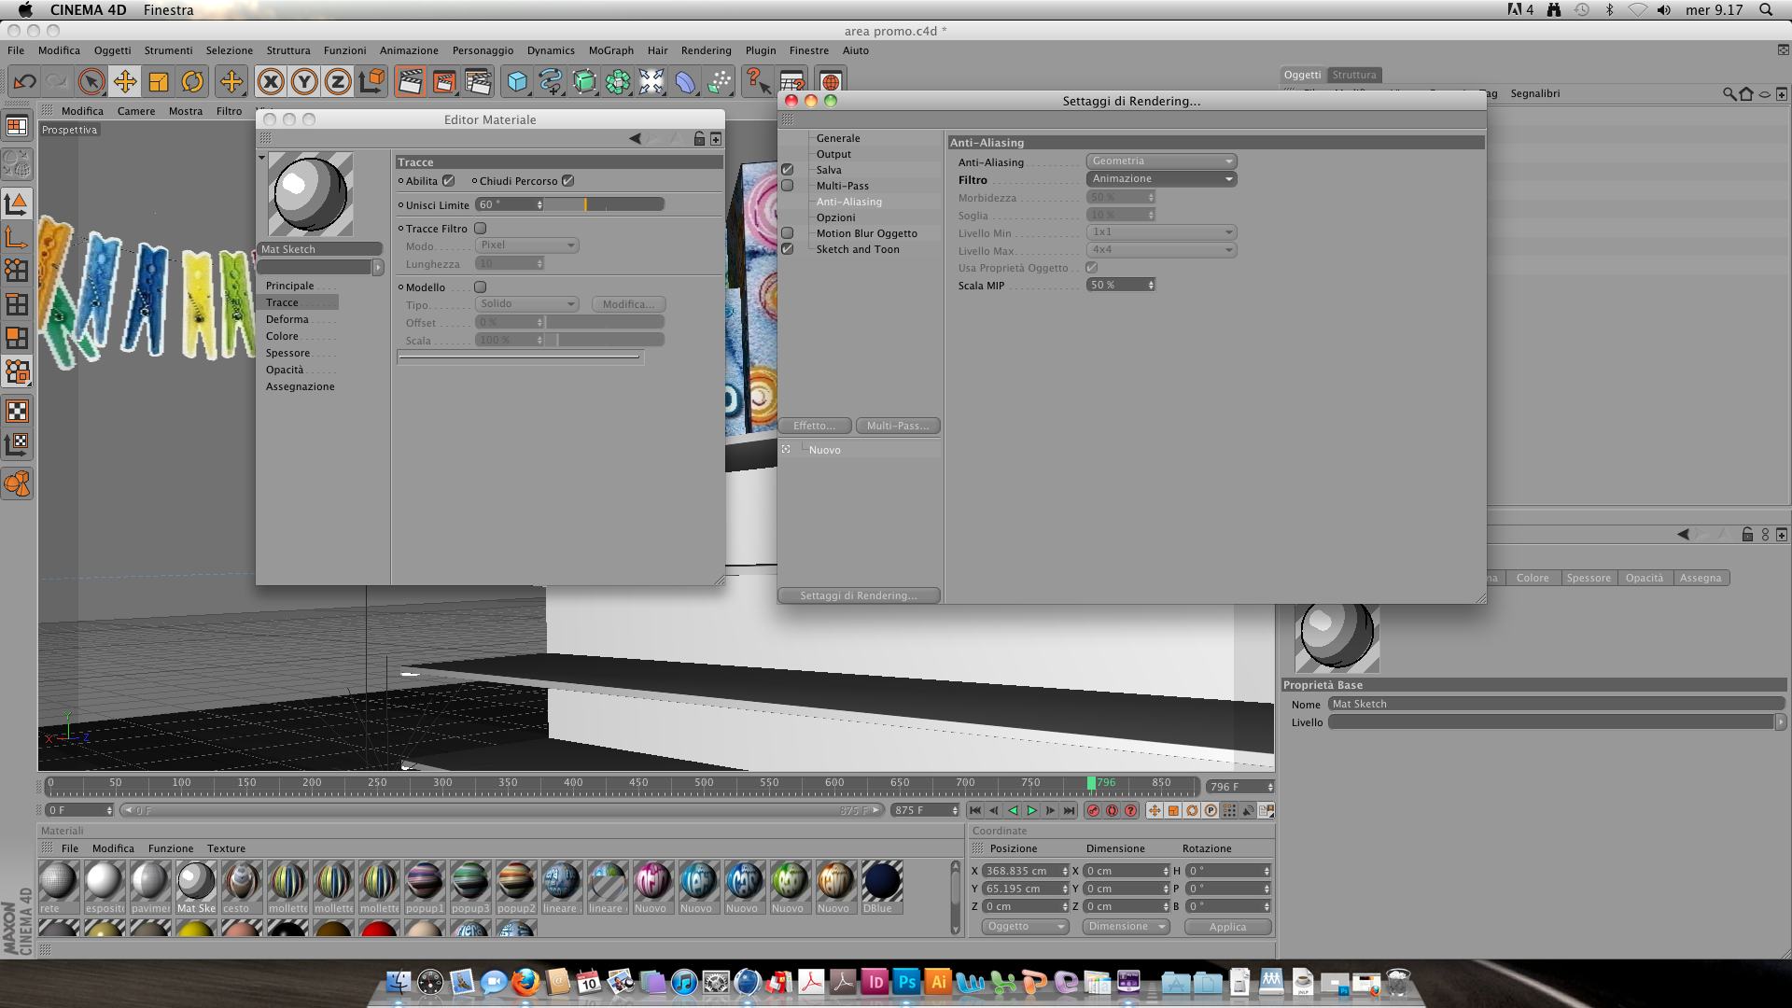Toggle the X axis lock
The width and height of the screenshot is (1792, 1008).
[x=271, y=82]
